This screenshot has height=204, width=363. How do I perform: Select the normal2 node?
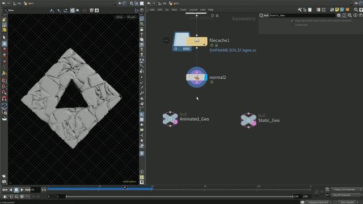tap(197, 77)
